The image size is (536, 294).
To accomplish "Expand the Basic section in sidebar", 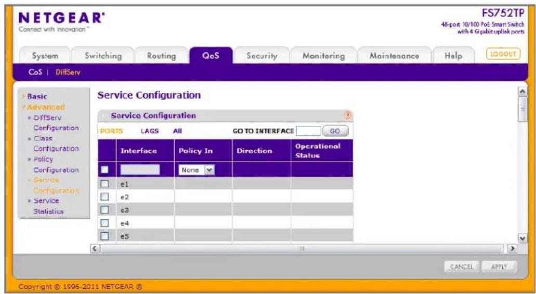I will [x=37, y=96].
